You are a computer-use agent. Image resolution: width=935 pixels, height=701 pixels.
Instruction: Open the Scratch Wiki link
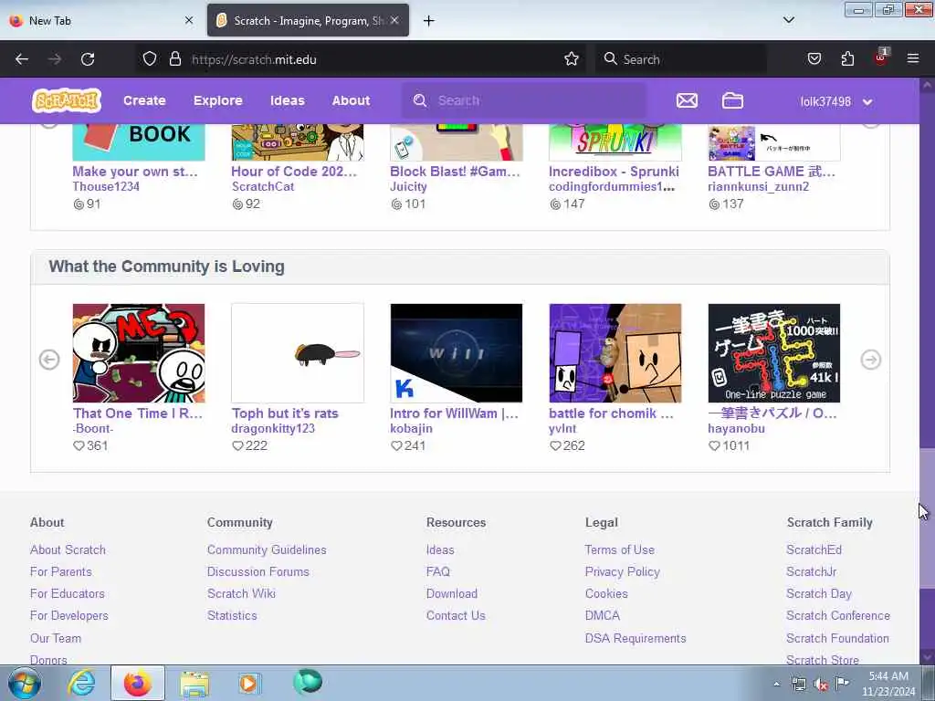[x=241, y=593]
